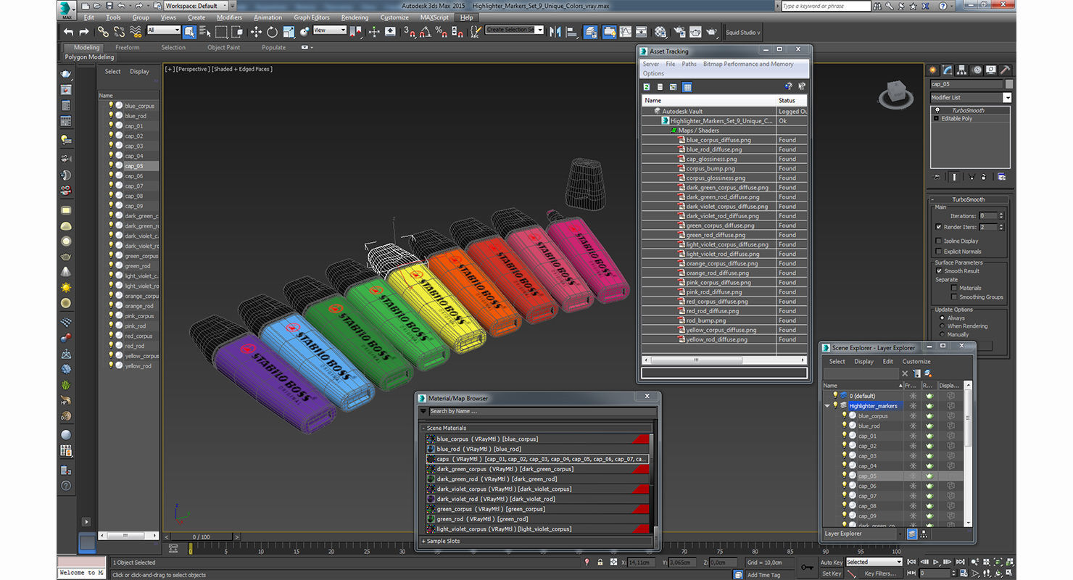The height and width of the screenshot is (580, 1073).
Task: Open the Motion command panel tab
Action: pyautogui.click(x=977, y=70)
